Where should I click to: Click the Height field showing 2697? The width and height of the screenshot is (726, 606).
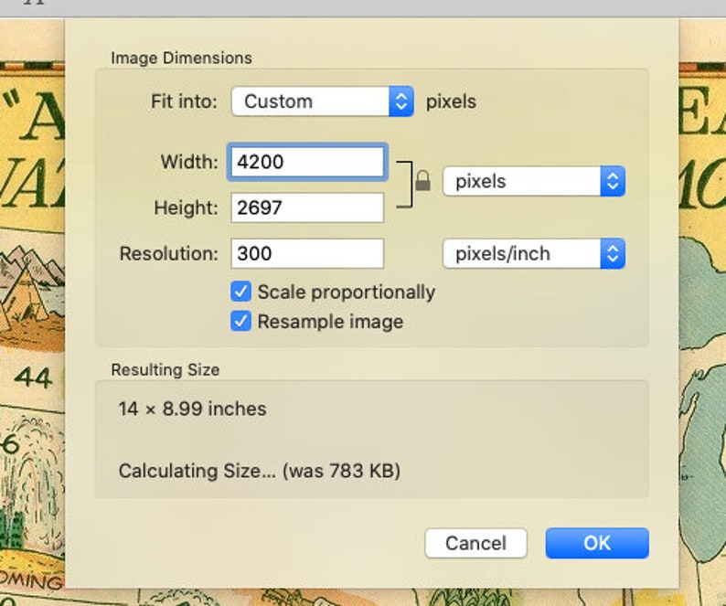click(x=307, y=207)
